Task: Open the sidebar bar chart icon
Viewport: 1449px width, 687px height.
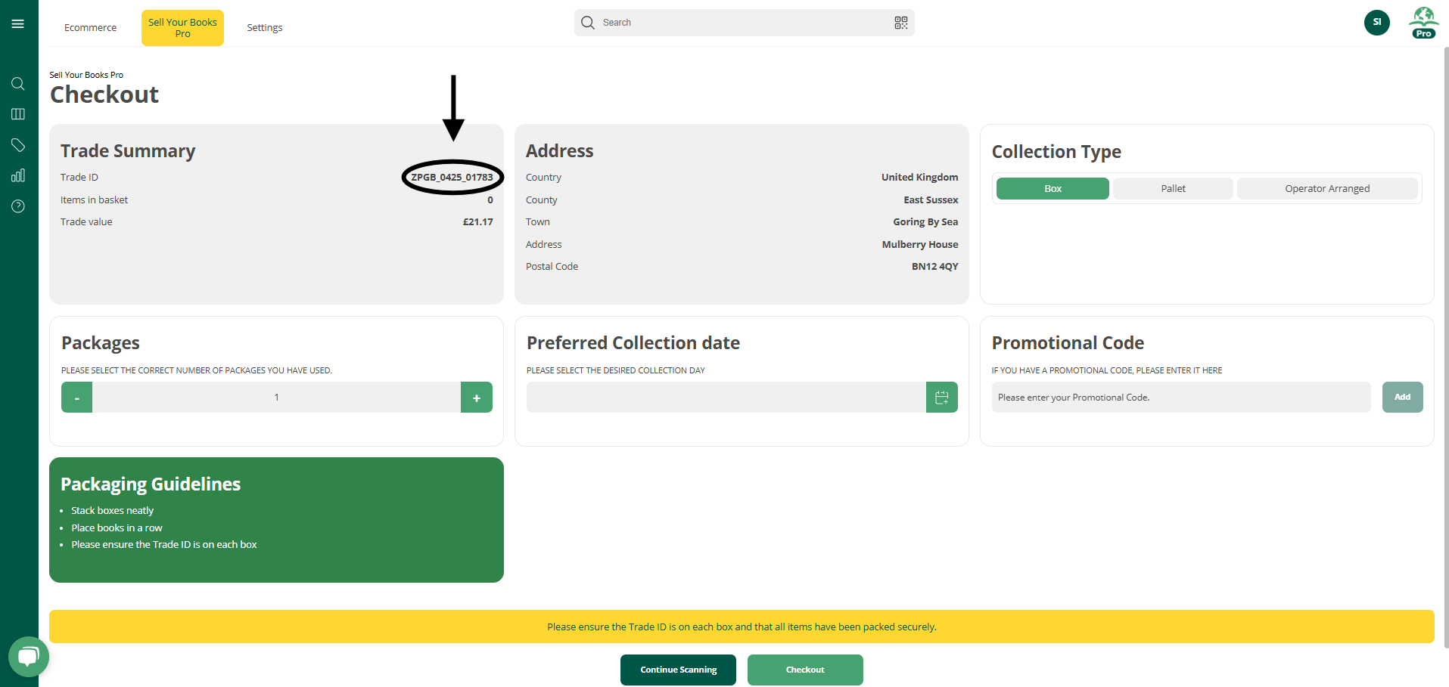Action: pyautogui.click(x=18, y=175)
